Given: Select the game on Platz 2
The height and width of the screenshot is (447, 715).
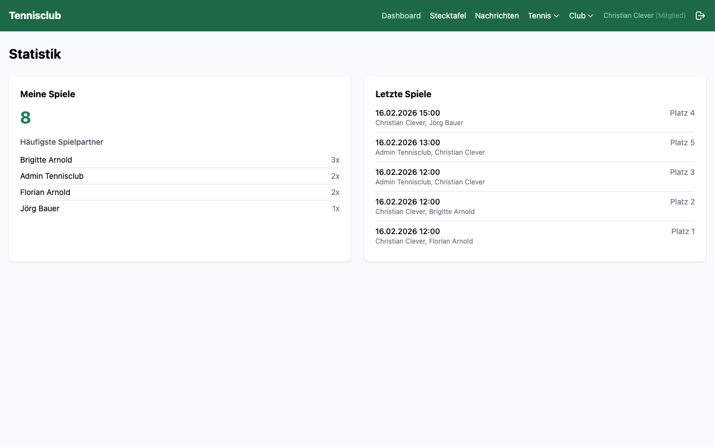Looking at the screenshot, I should tap(682, 202).
